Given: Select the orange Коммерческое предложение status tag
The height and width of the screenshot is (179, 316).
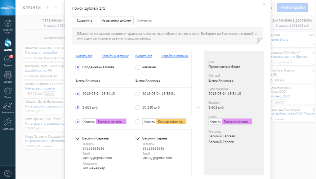Looking at the screenshot, I should [171, 122].
